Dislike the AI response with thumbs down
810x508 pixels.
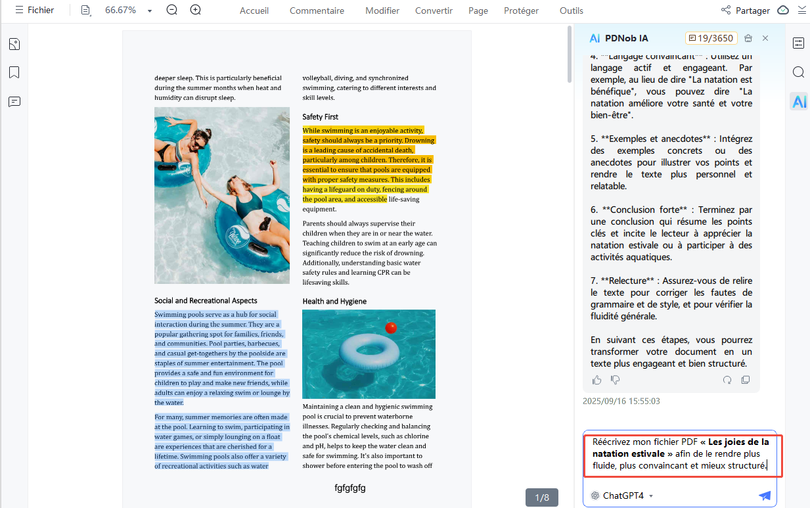616,380
